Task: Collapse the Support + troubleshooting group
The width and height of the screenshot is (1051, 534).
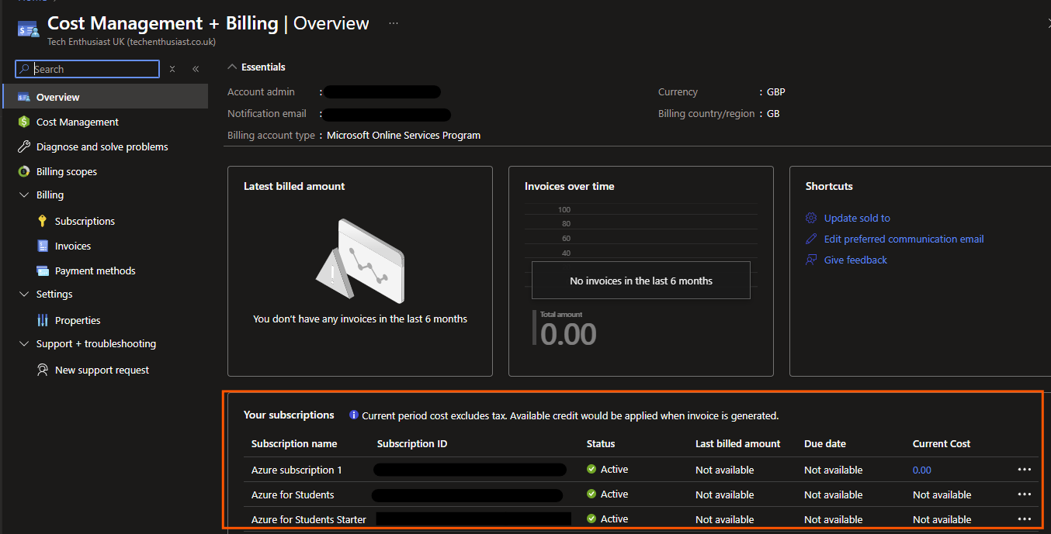Action: click(x=23, y=344)
